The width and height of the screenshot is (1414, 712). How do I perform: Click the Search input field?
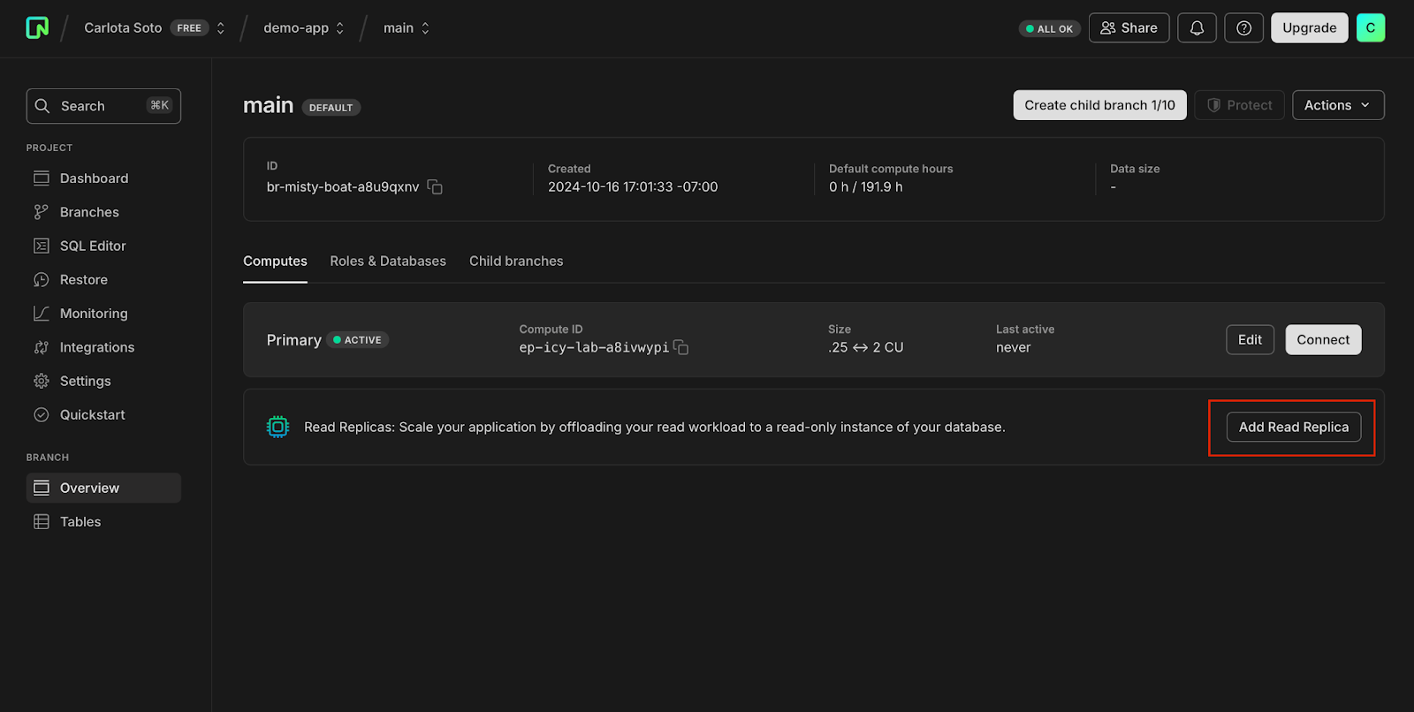[x=103, y=106]
